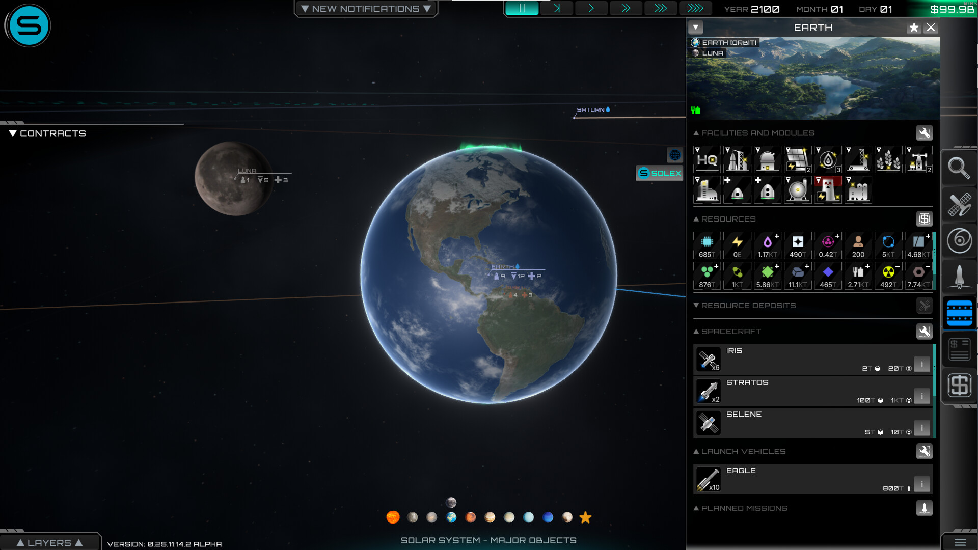Select the HQ facility icon
The width and height of the screenshot is (978, 550).
(707, 159)
